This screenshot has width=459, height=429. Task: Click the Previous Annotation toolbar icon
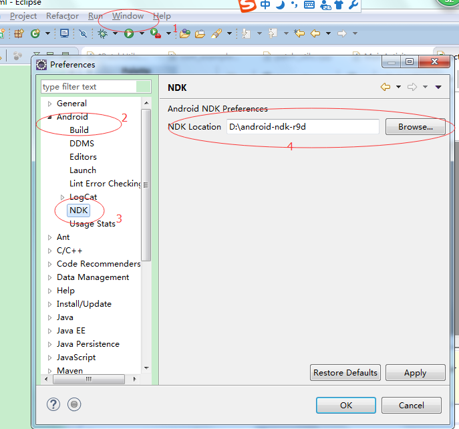(273, 33)
